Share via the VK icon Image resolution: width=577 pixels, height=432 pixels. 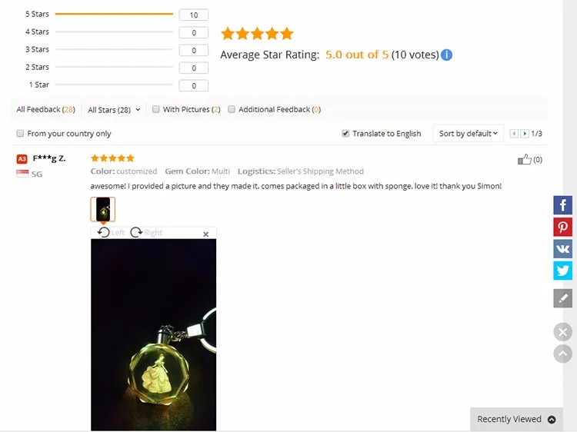pyautogui.click(x=562, y=249)
